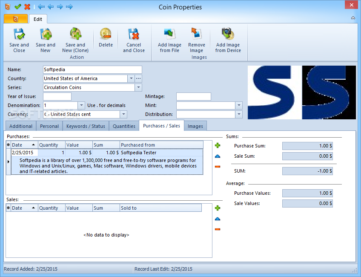This screenshot has width=361, height=277.
Task: Open the orange application menu button
Action: (16, 19)
